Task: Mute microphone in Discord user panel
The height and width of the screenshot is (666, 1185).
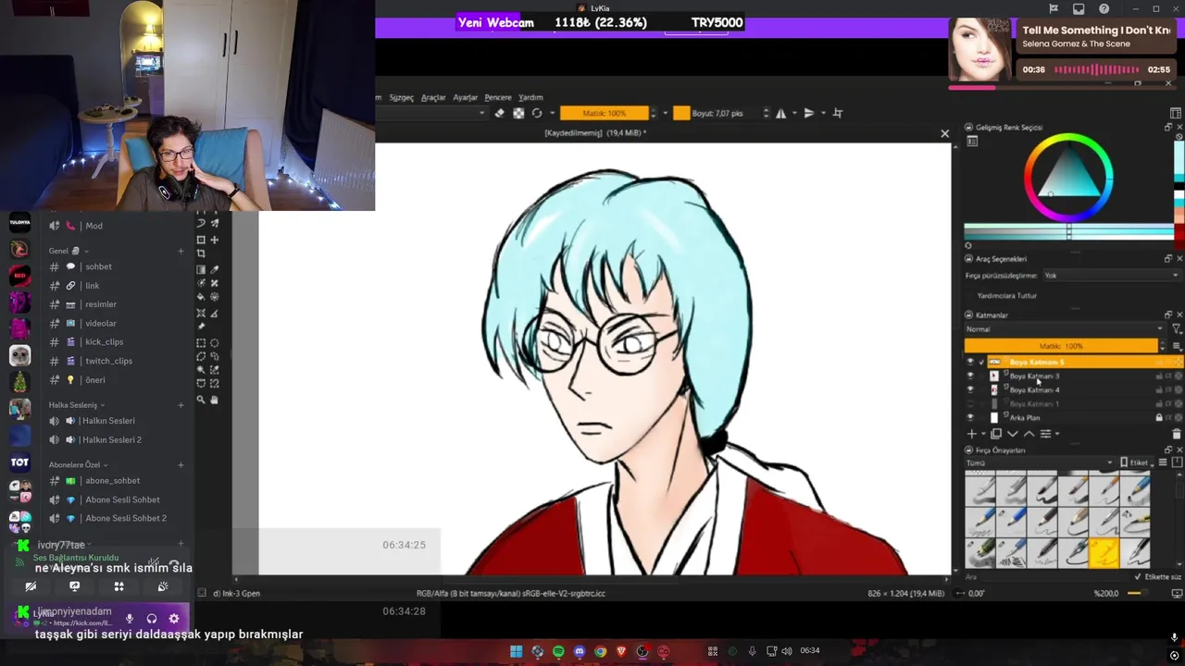Action: tap(130, 618)
